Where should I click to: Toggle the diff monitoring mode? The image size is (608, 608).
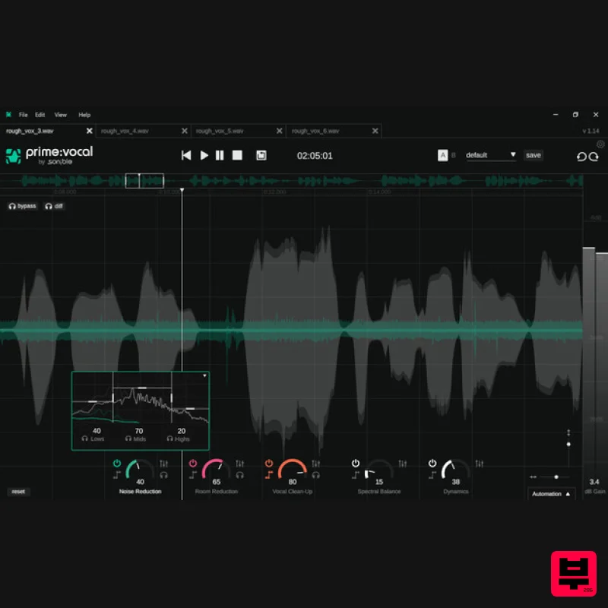click(x=54, y=206)
